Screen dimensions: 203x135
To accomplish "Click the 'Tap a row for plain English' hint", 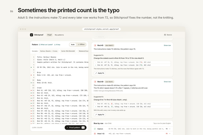I will pos(162,123).
